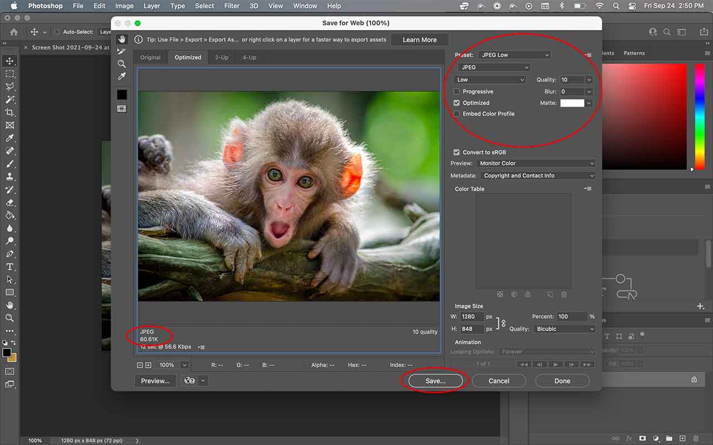713x445 pixels.
Task: Click the Home icon in options bar
Action: click(14, 32)
